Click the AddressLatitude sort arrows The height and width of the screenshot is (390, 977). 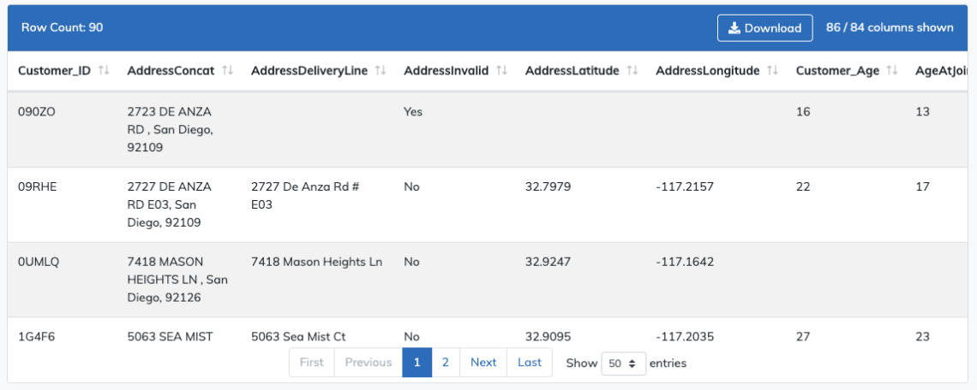[x=632, y=71]
